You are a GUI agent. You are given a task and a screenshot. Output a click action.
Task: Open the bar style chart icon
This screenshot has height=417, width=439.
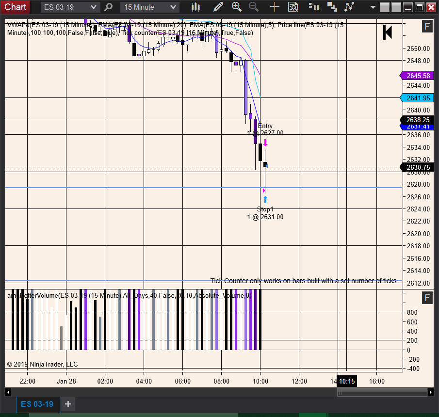coord(195,7)
